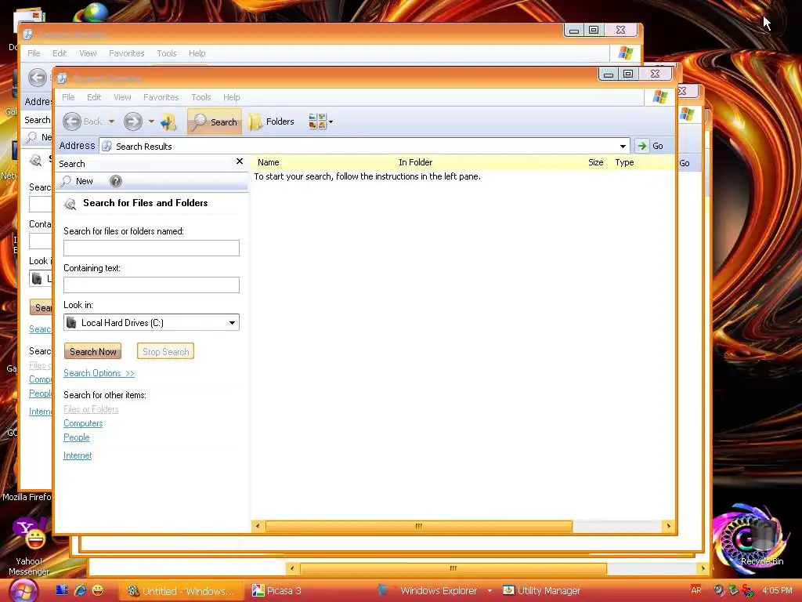
Task: Click the front window scroll right arrow
Action: pyautogui.click(x=668, y=526)
